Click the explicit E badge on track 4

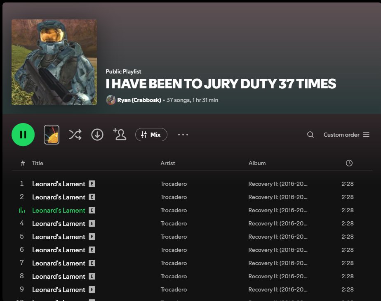(92, 223)
